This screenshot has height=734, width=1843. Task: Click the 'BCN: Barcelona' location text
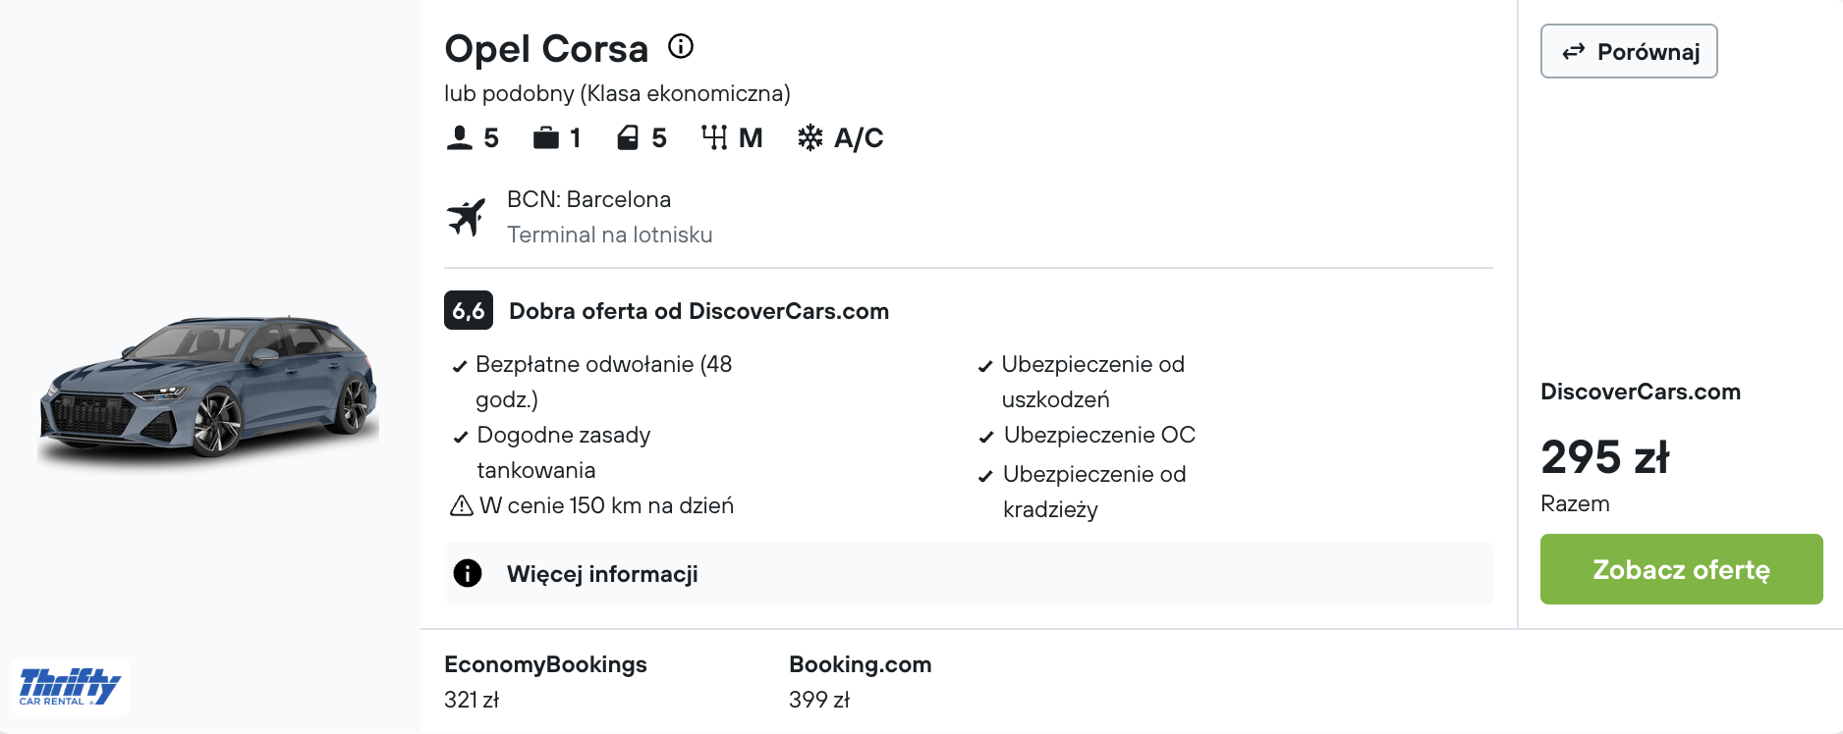[588, 199]
